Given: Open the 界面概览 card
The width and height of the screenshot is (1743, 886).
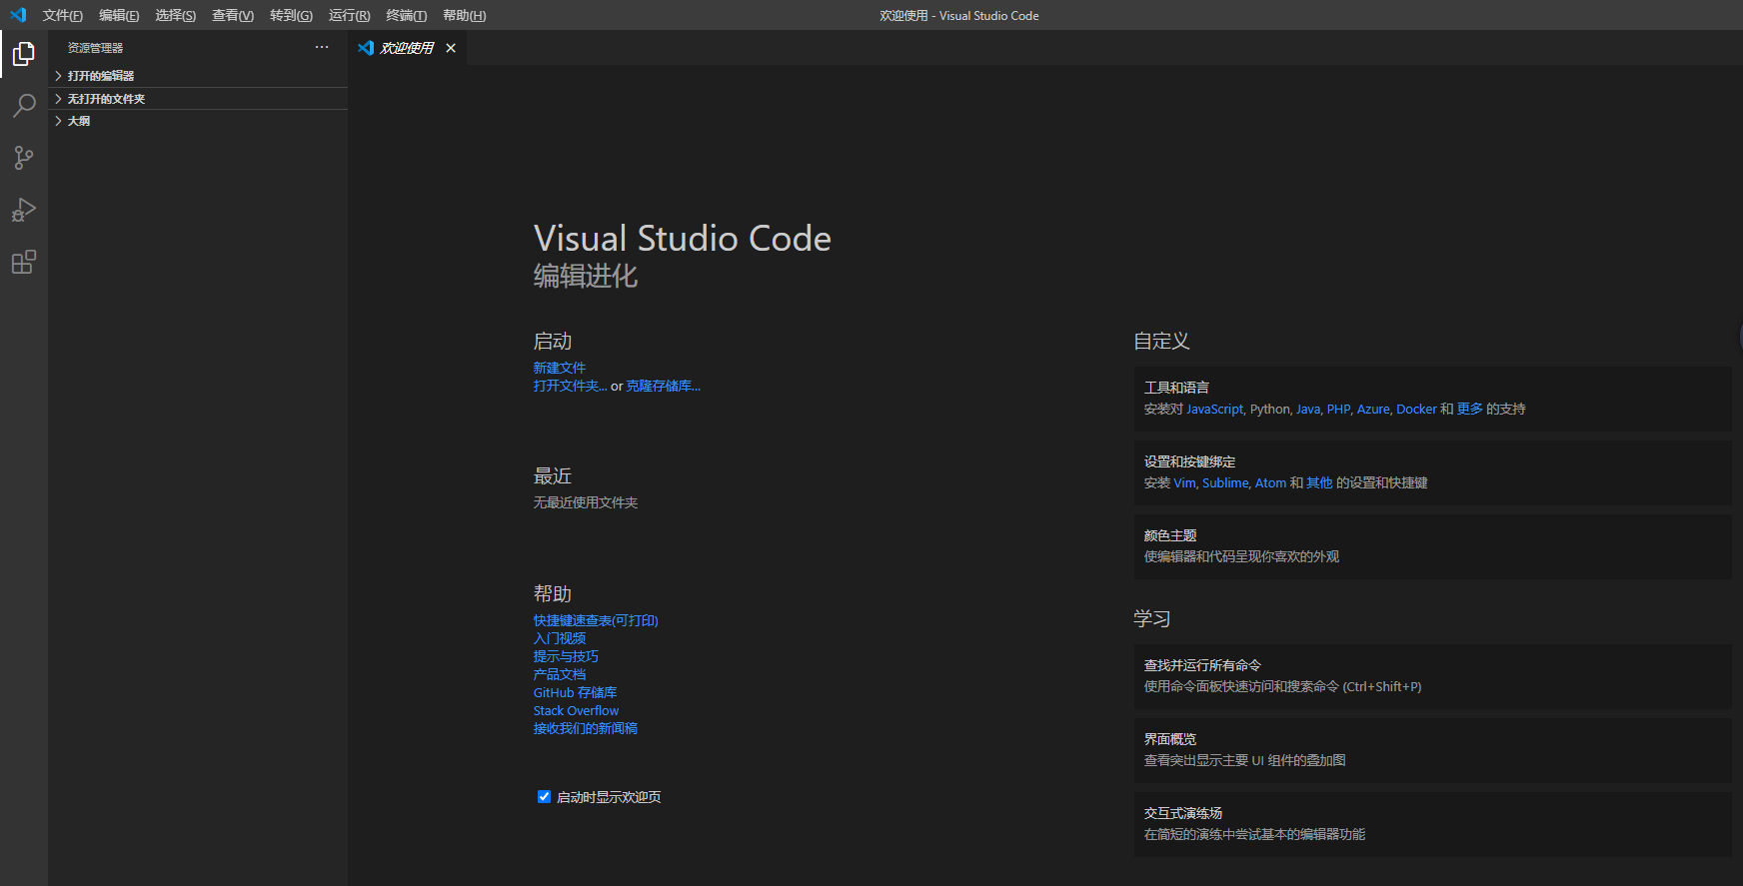Looking at the screenshot, I should (x=1433, y=750).
